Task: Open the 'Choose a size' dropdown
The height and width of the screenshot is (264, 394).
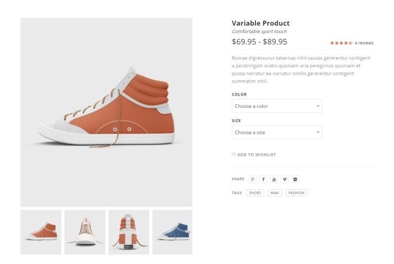Action: tap(276, 133)
